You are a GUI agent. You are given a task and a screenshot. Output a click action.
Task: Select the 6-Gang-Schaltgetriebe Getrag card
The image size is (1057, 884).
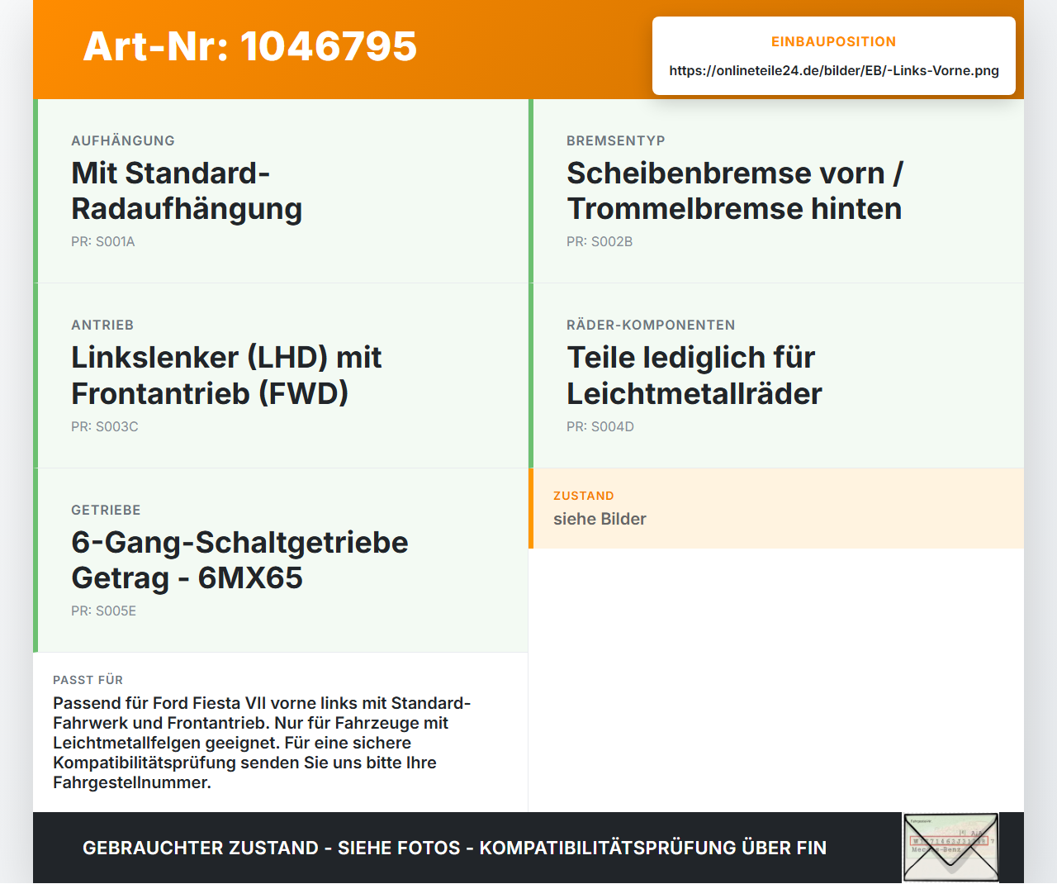tap(281, 560)
